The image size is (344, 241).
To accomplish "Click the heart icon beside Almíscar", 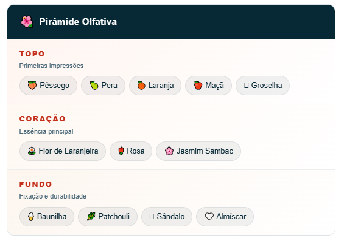I will pos(209,216).
